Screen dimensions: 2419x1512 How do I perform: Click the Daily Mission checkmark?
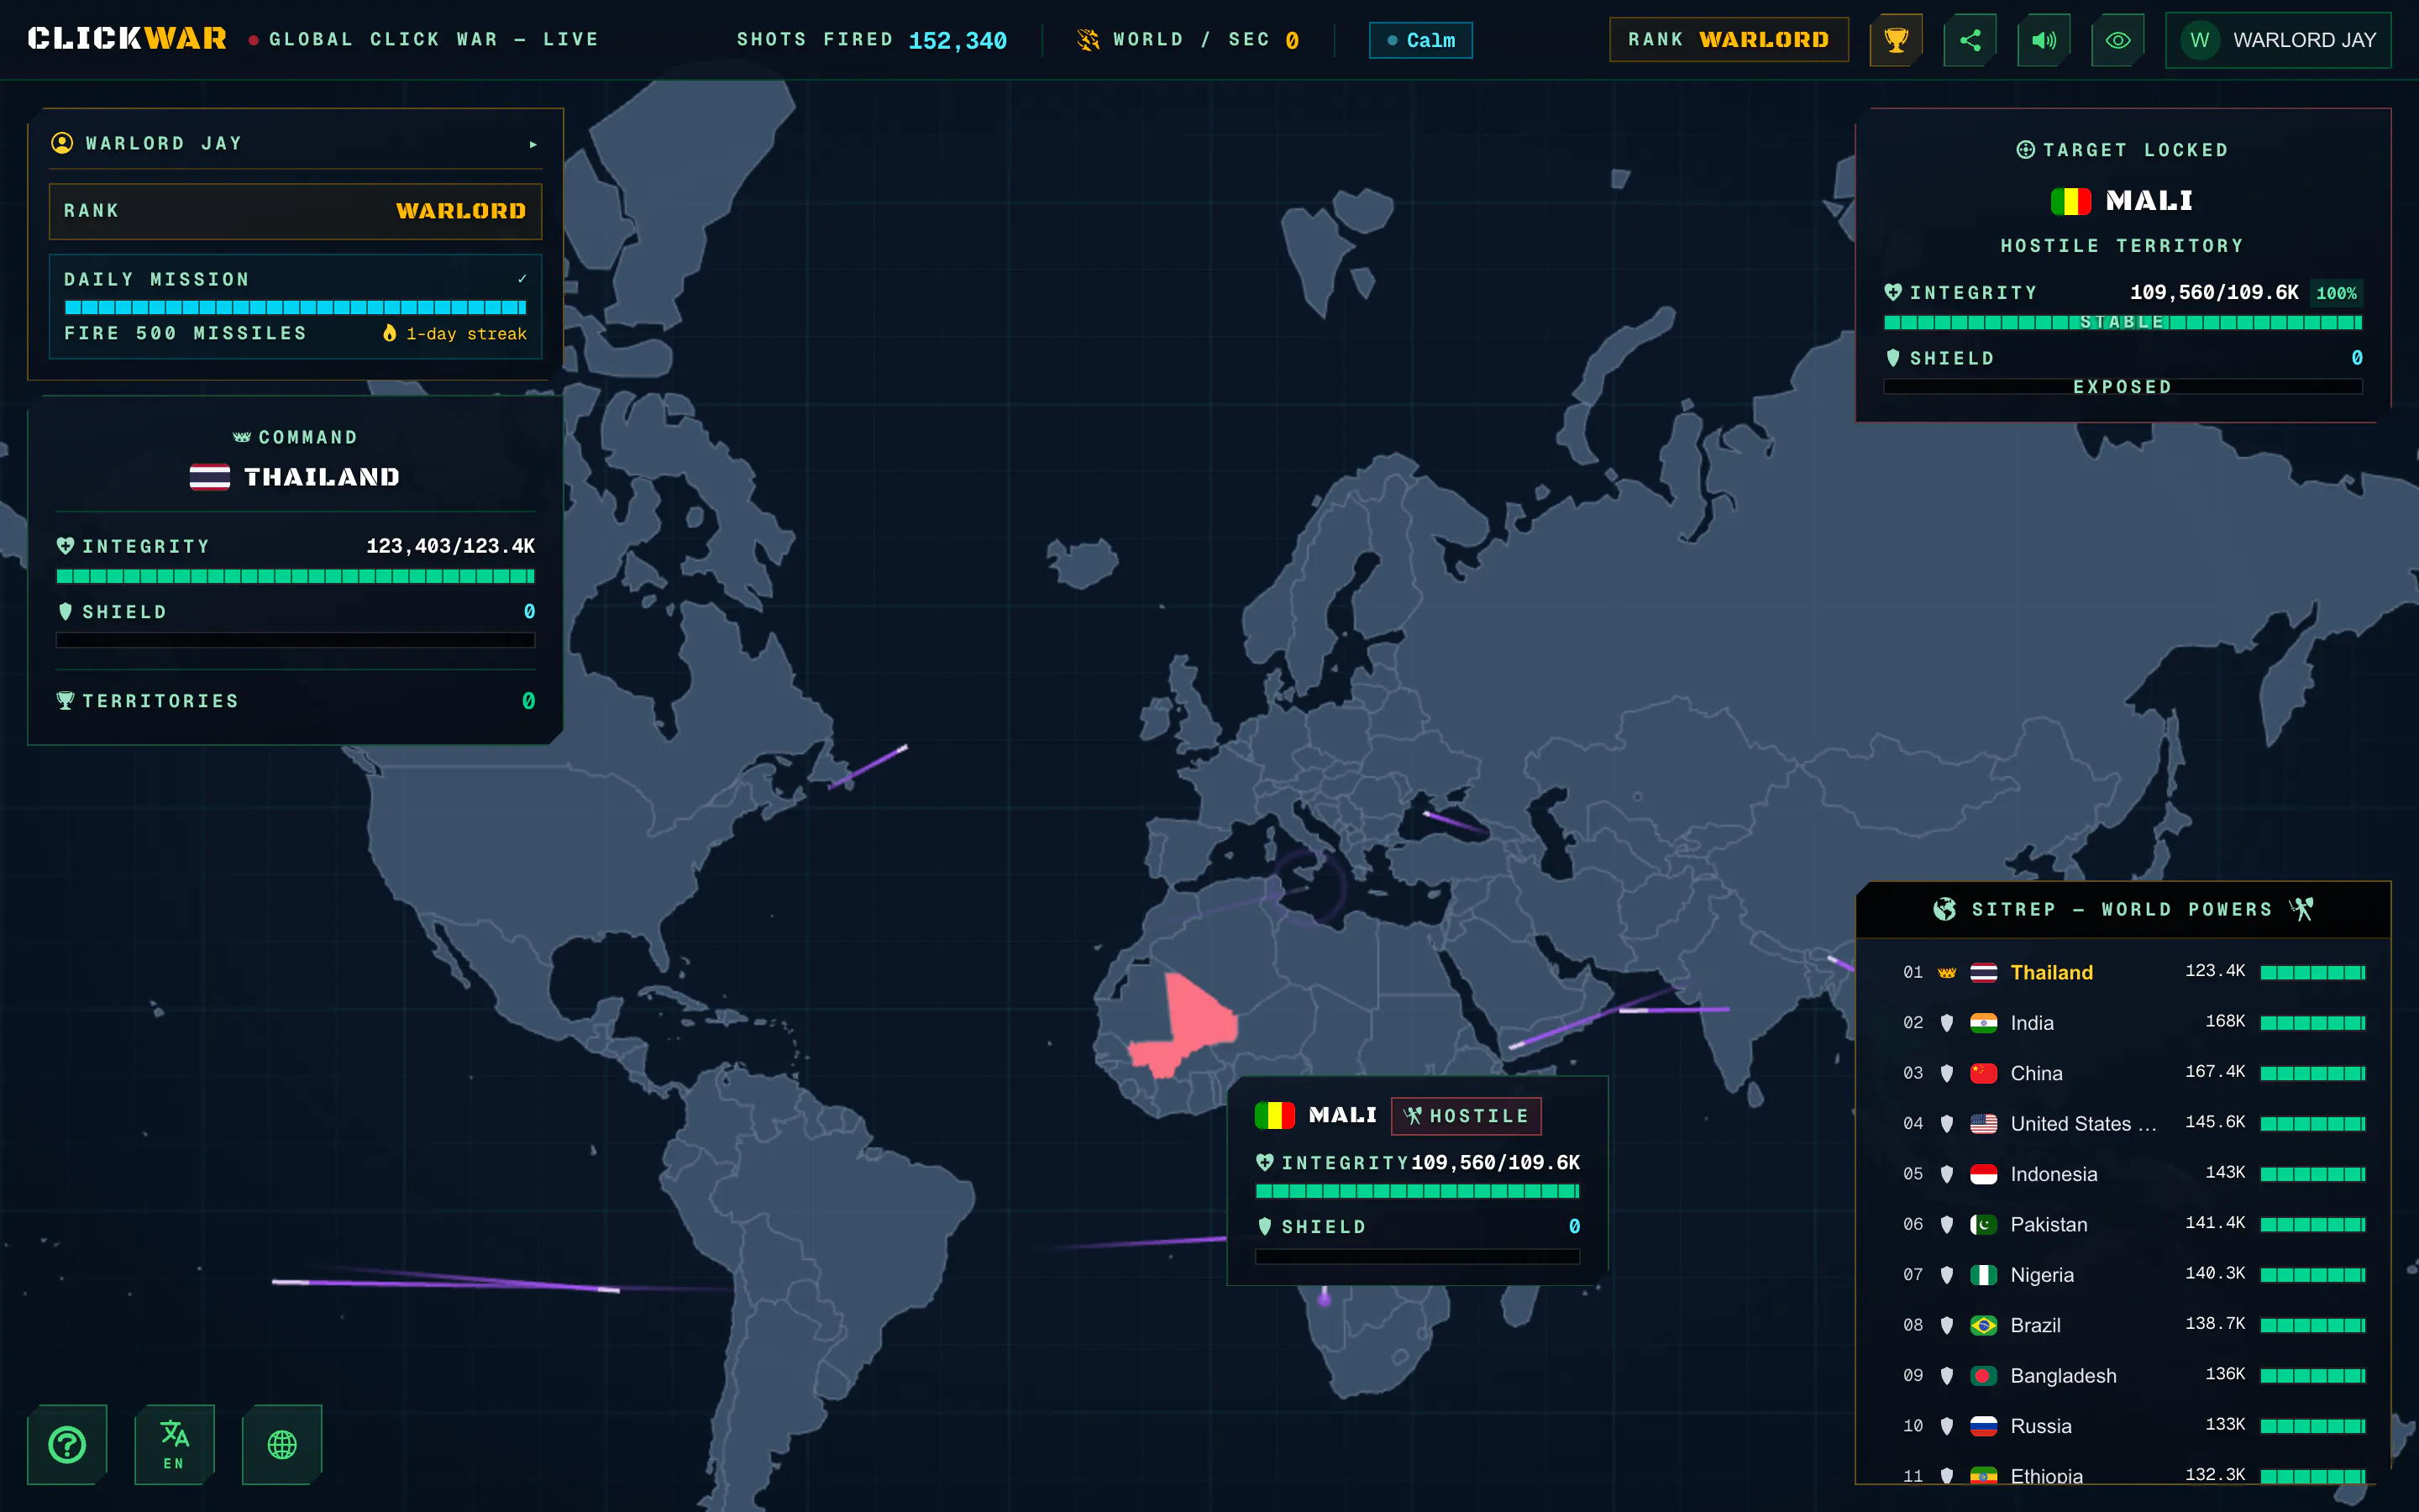pyautogui.click(x=522, y=279)
